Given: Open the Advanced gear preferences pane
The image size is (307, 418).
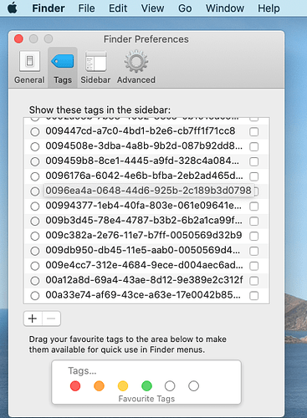Looking at the screenshot, I should coord(136,68).
